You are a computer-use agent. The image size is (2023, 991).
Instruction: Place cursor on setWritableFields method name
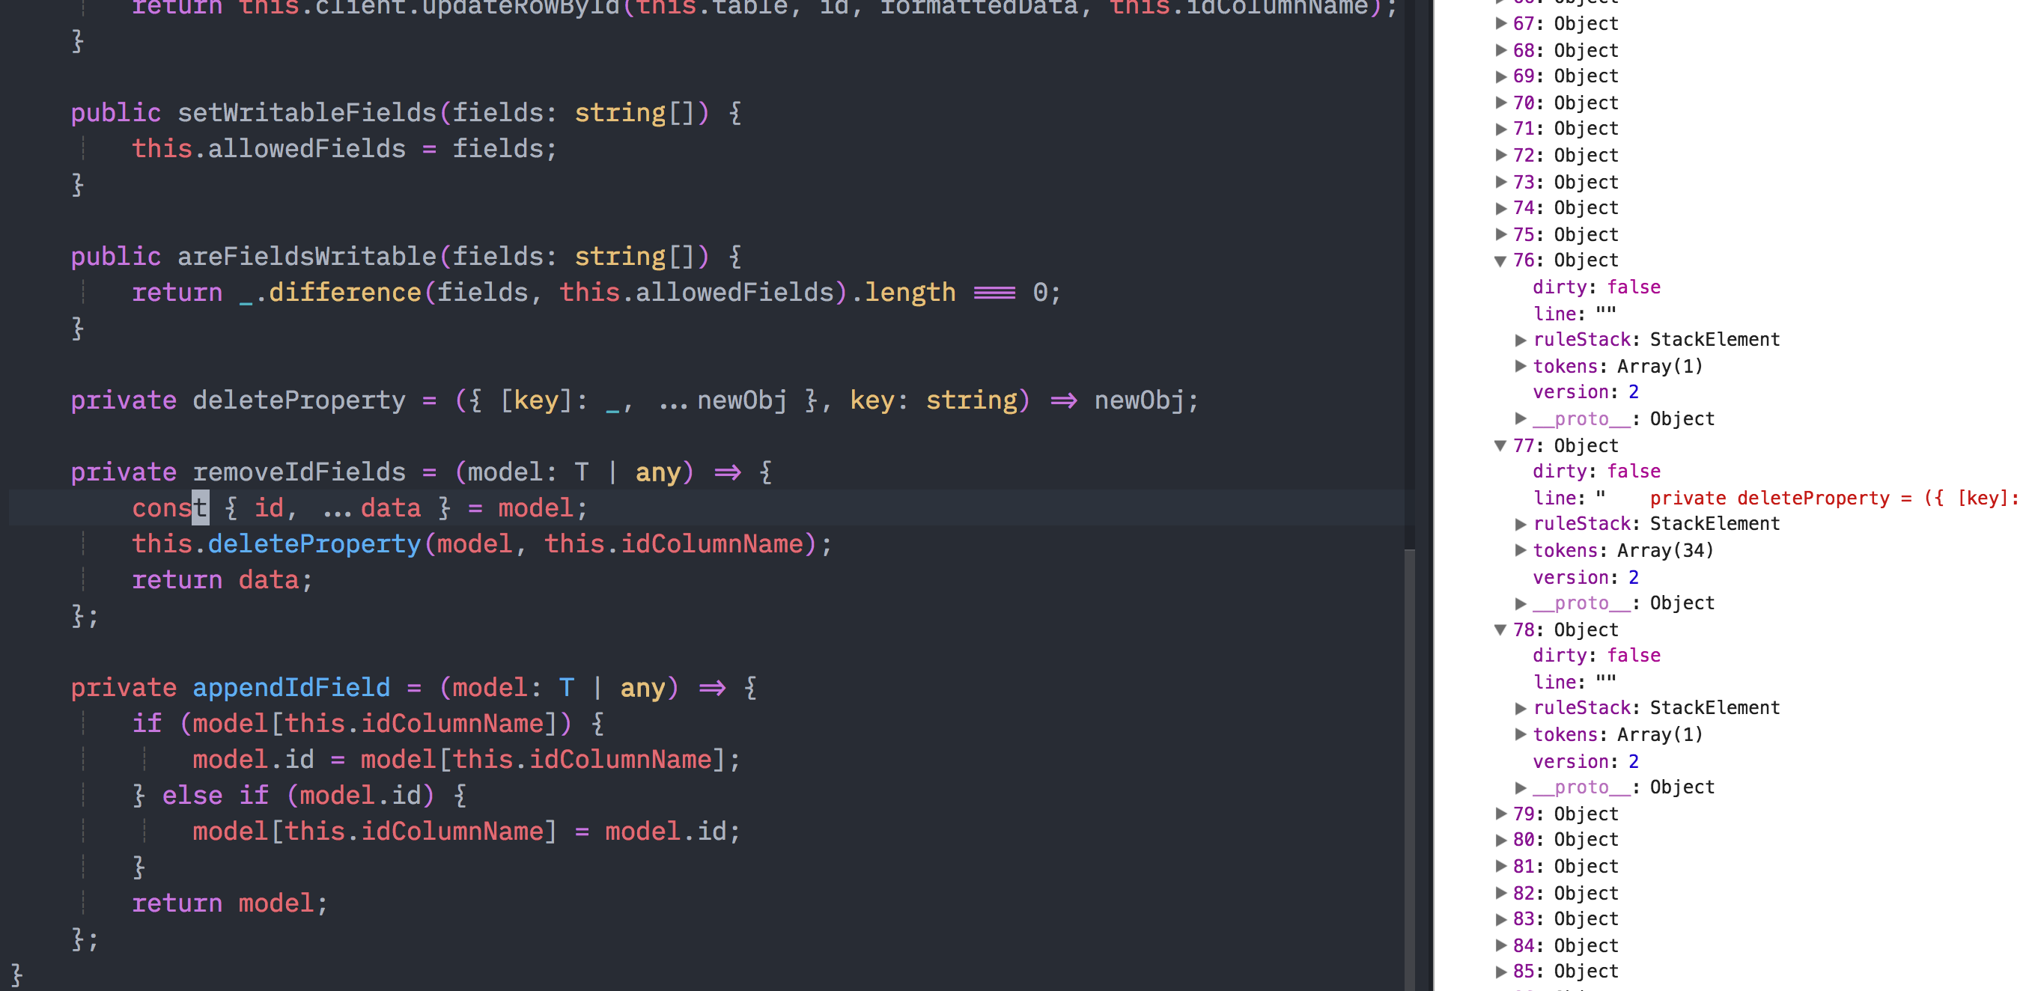pos(306,113)
